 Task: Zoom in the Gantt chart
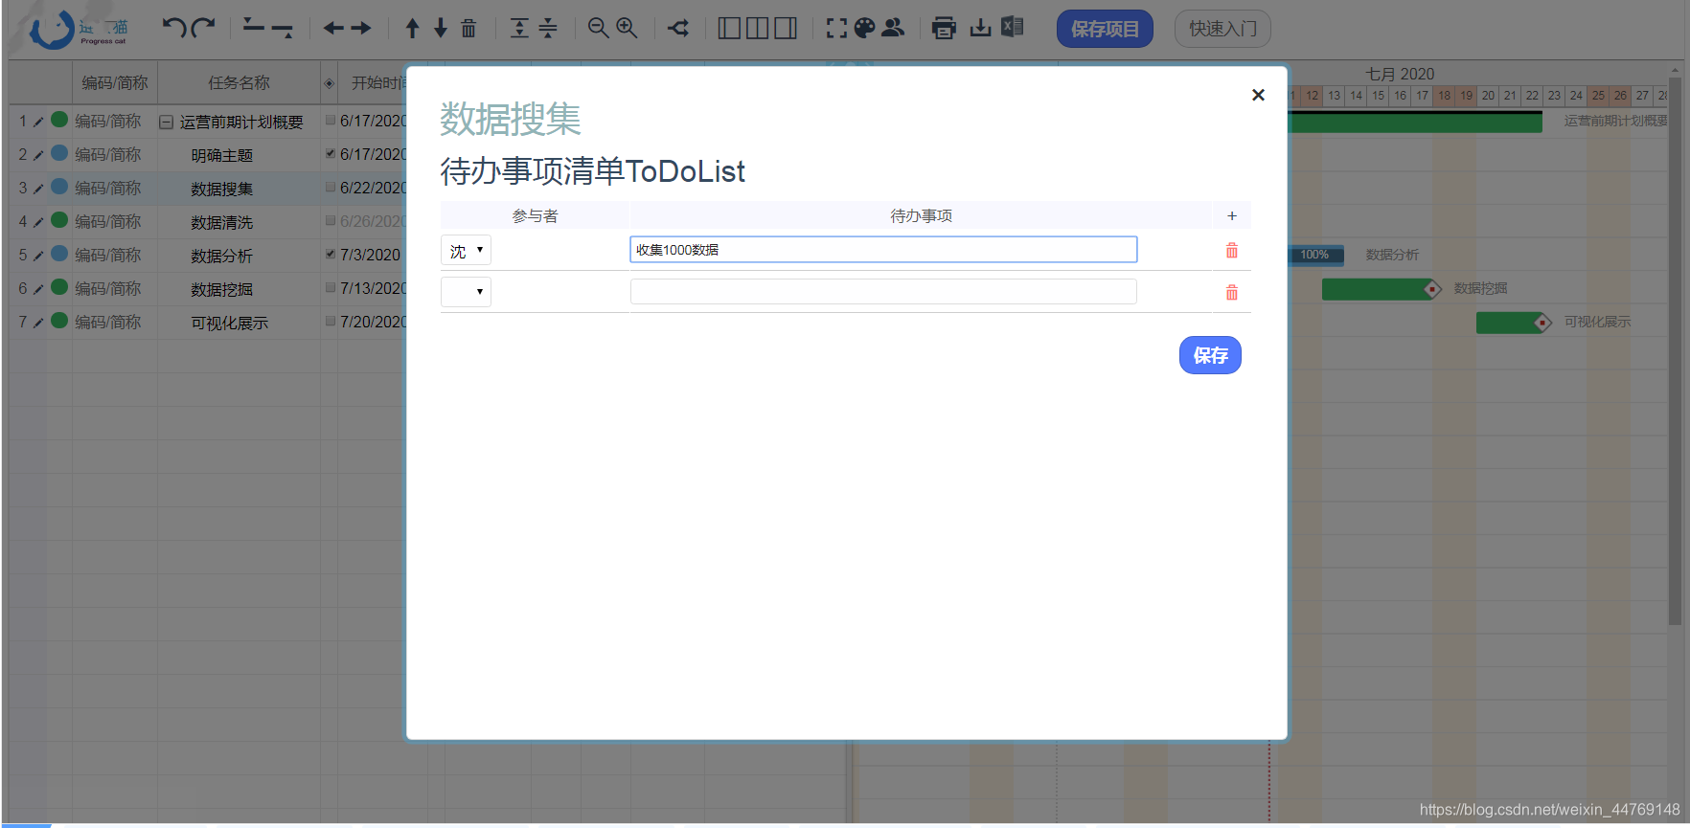click(627, 28)
